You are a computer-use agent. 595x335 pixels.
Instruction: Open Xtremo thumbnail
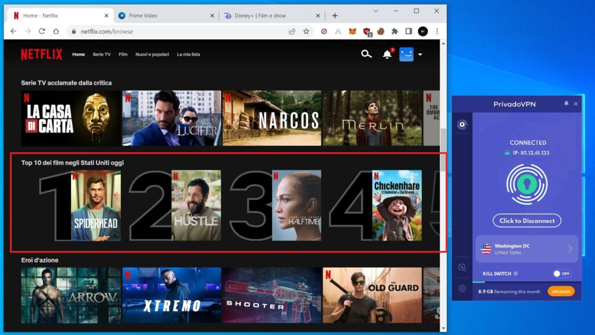[171, 295]
